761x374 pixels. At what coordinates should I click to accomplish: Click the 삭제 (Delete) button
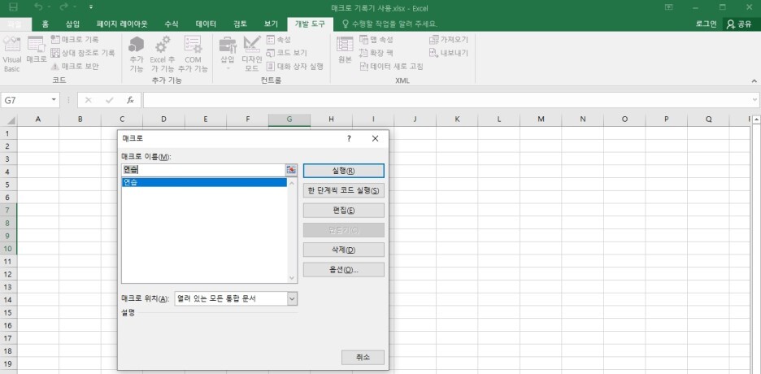pos(344,250)
